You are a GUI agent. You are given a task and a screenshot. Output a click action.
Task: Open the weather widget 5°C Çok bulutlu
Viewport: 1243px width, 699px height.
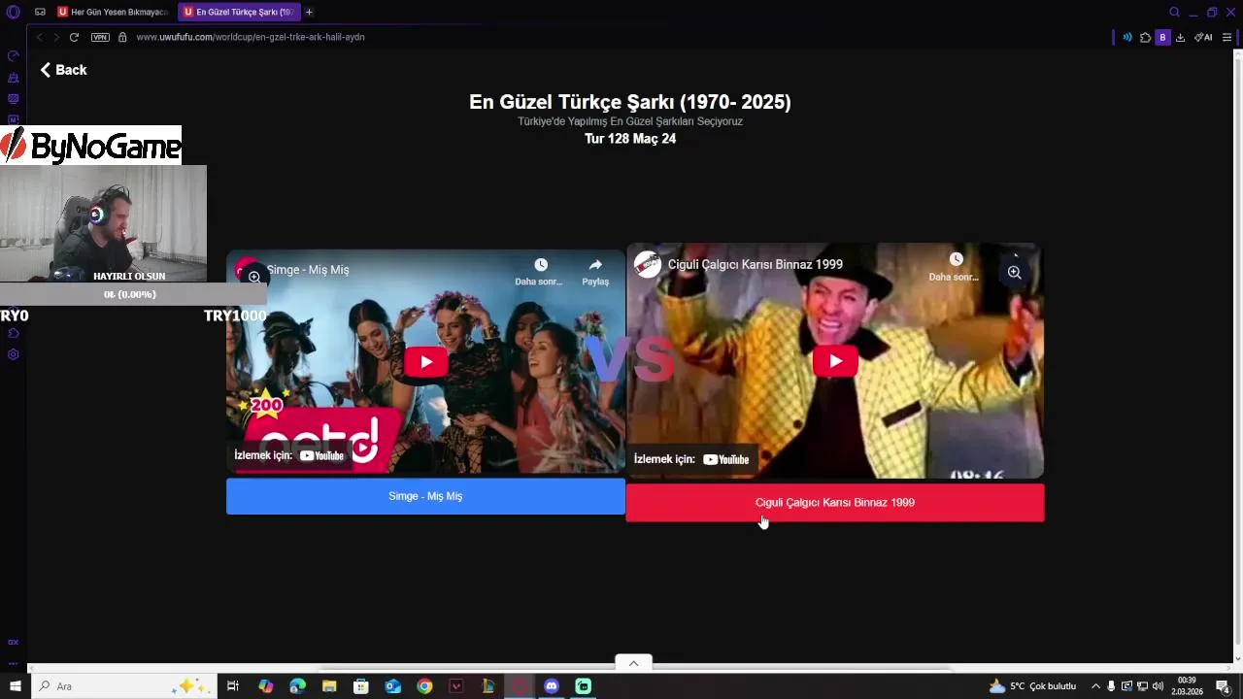pyautogui.click(x=1032, y=686)
